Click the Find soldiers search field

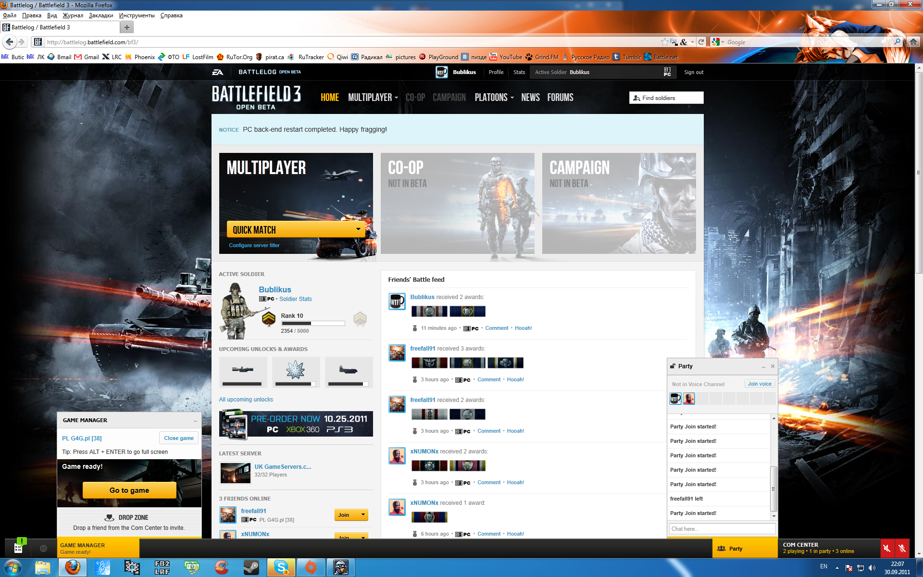(666, 98)
